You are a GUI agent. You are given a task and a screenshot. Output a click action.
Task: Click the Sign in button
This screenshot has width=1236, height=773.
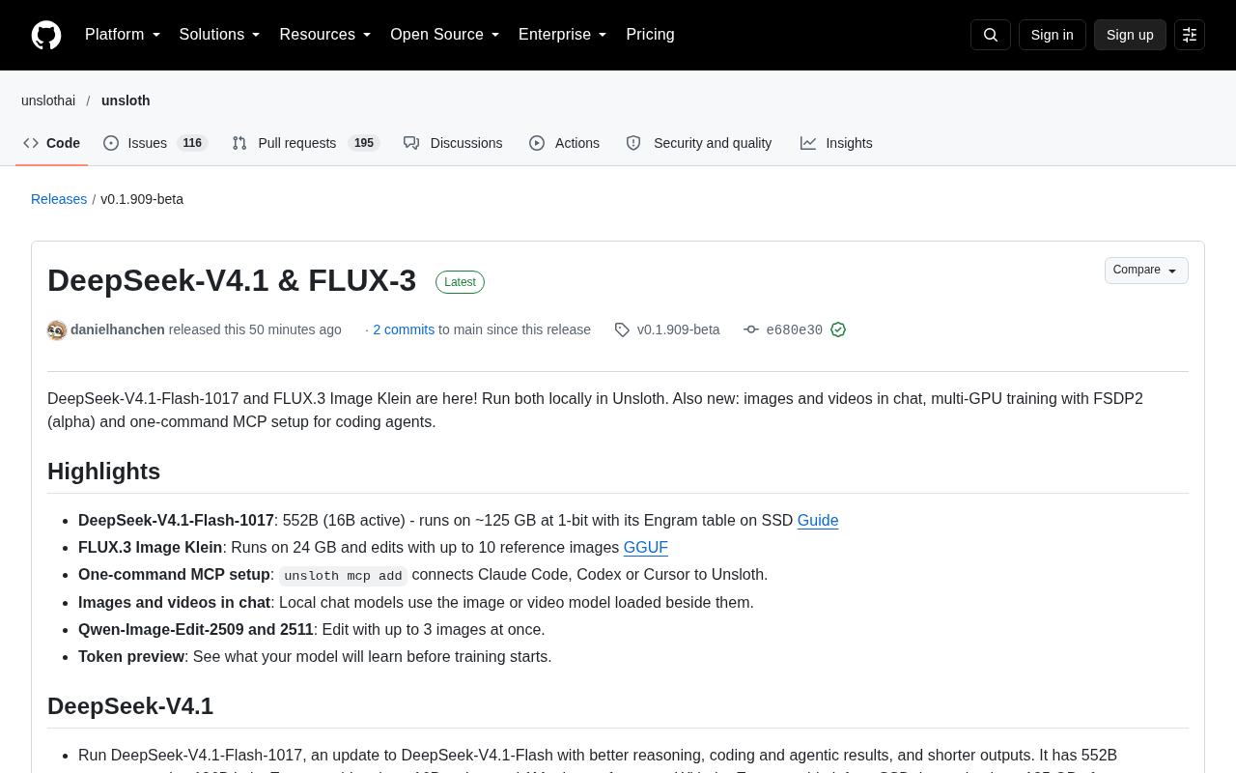pyautogui.click(x=1053, y=35)
